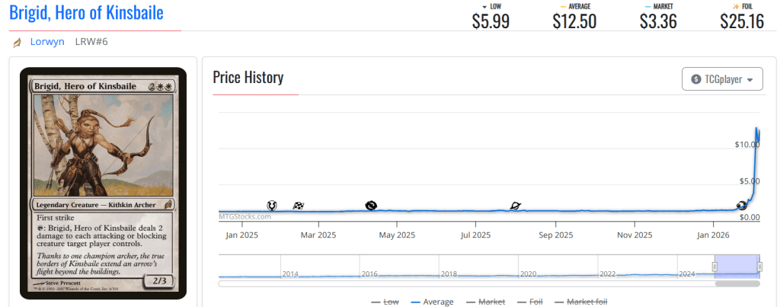Click the checkered flag set marker on chart

(299, 205)
